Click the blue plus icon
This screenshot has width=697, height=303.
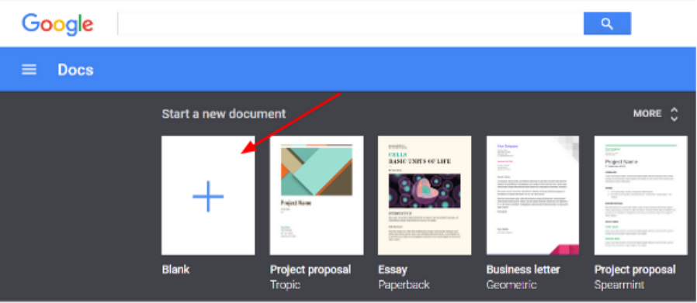[208, 196]
